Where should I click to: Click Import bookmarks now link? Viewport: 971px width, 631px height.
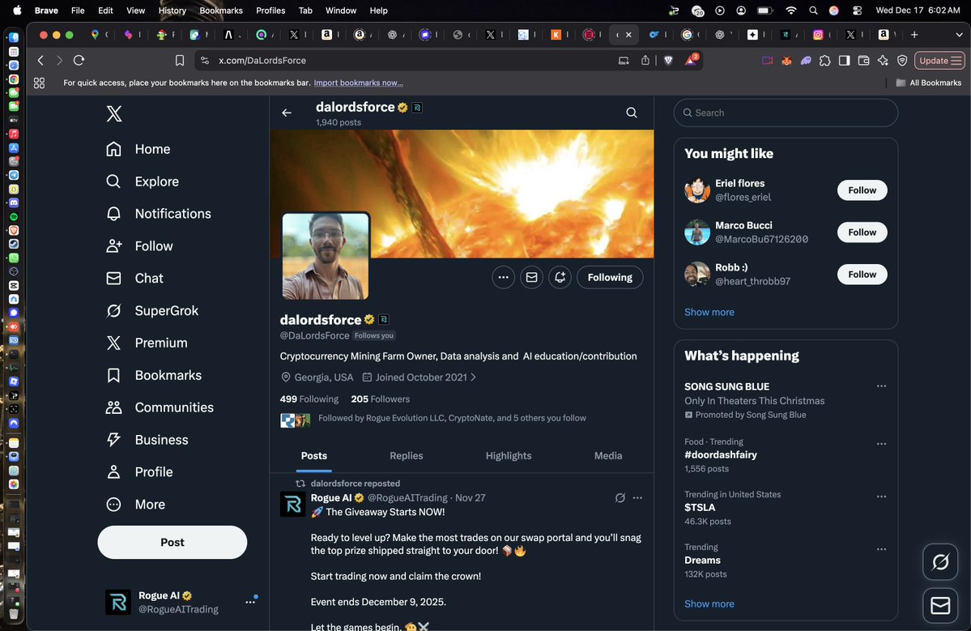tap(358, 83)
